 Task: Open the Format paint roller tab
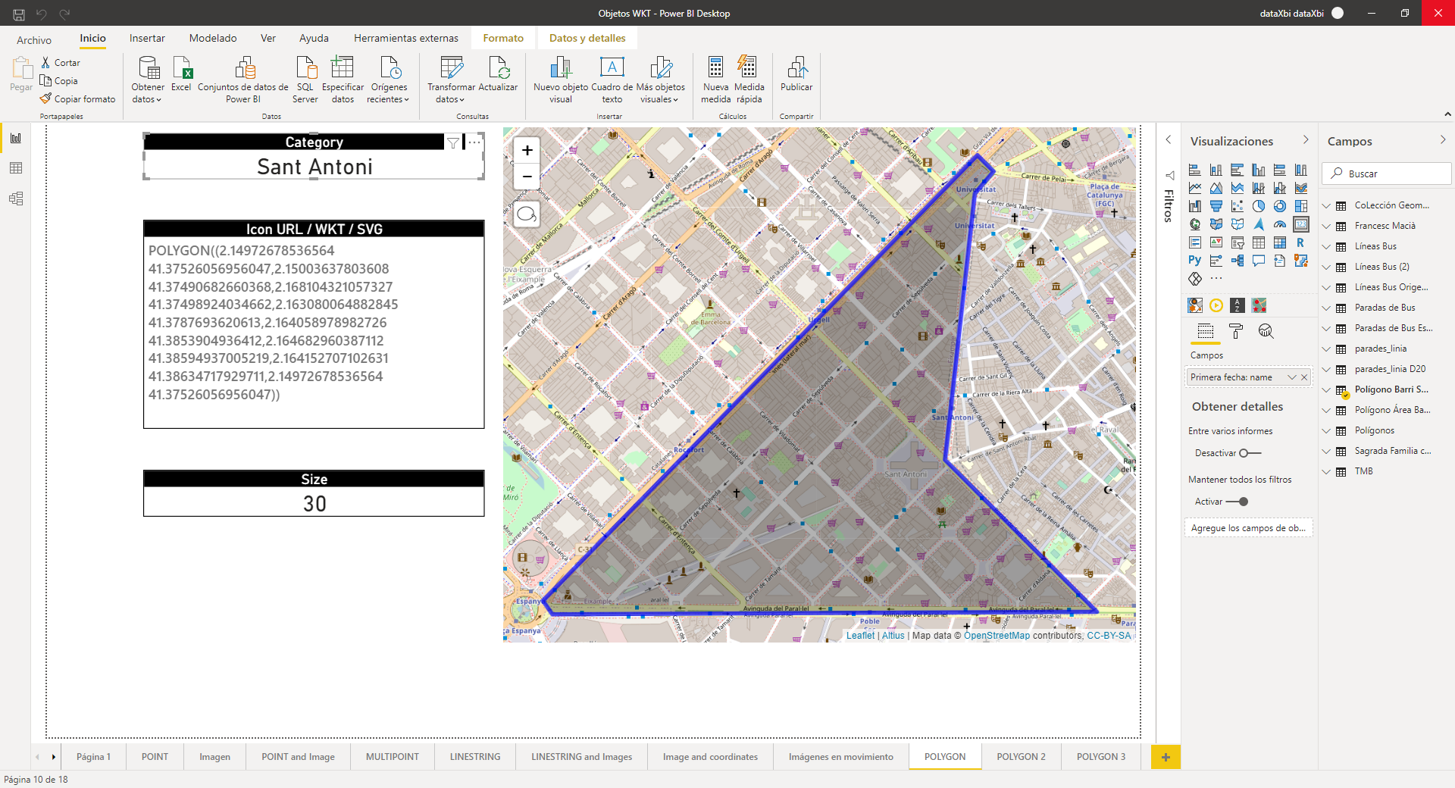coord(1236,331)
